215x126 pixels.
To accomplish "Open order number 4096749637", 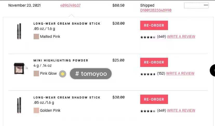I will 70,5.
